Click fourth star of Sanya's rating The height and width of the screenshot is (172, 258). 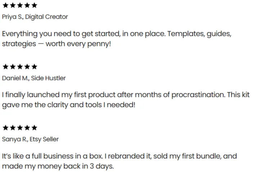[x=27, y=128]
